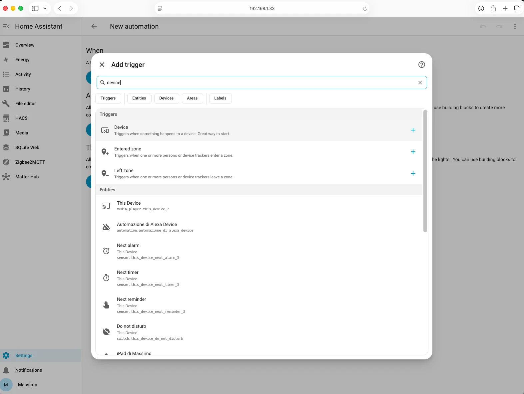Click the redo arrow in header
Screen dimensions: 524x394
499,26
